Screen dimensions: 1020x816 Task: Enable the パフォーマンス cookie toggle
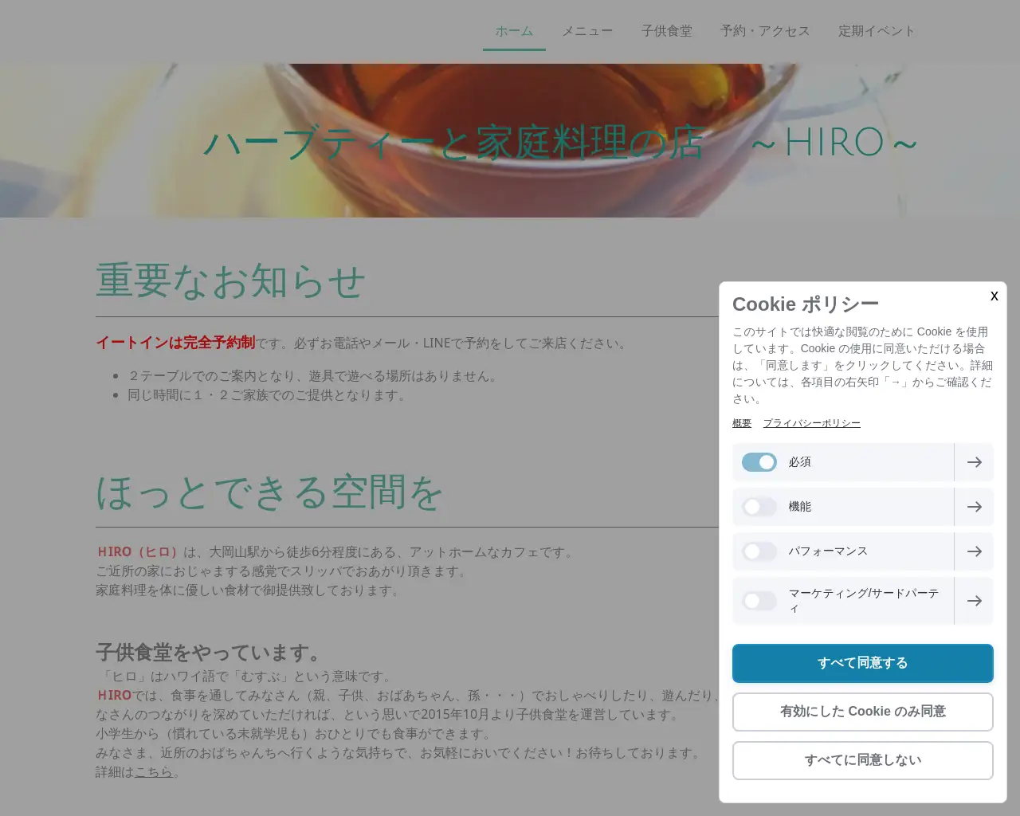759,551
